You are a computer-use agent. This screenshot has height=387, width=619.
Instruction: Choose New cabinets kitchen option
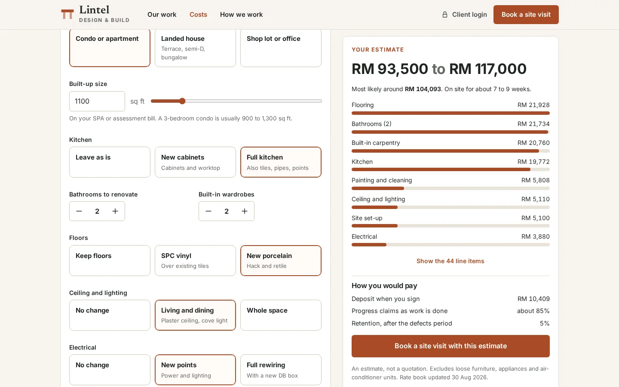[195, 162]
